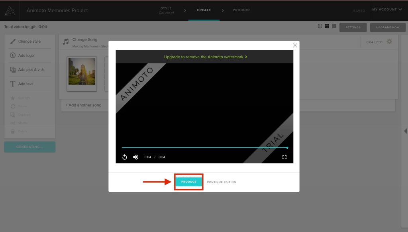Click the Duplicate icon in sidebar
The width and height of the screenshot is (408, 232).
[x=13, y=114]
